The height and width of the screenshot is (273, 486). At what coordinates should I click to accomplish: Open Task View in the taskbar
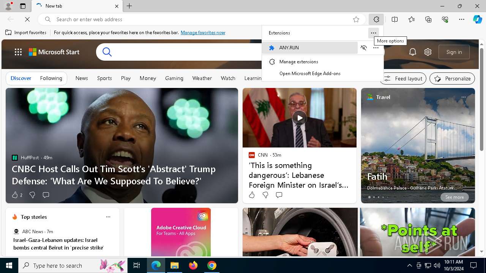[137, 265]
